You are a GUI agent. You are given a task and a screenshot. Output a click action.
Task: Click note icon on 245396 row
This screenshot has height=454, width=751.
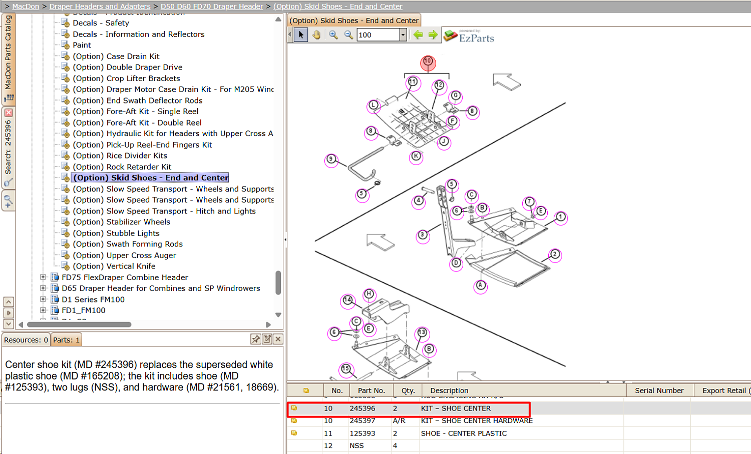(x=294, y=408)
